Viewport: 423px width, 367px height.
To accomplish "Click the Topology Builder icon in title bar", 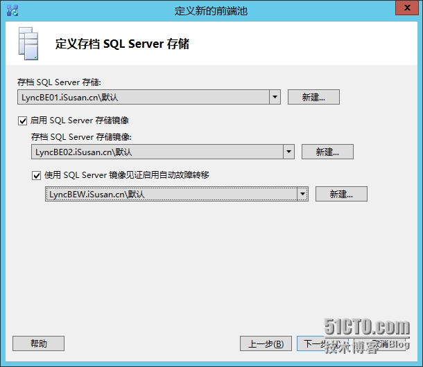I will click(12, 10).
